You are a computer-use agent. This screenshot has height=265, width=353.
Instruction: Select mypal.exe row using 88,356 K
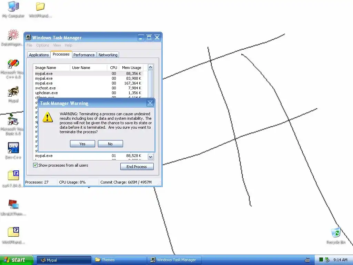pos(88,73)
